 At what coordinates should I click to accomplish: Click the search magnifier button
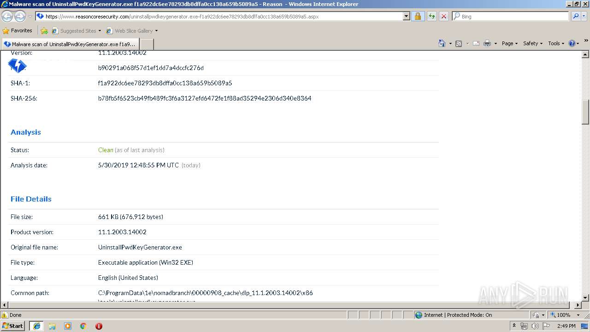(x=575, y=16)
